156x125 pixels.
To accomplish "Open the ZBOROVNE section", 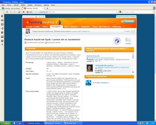I will click(85, 27).
